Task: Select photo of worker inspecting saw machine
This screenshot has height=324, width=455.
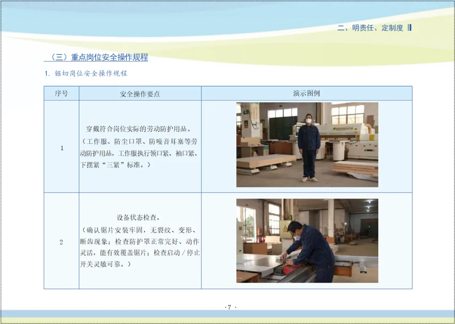Action: (307, 241)
